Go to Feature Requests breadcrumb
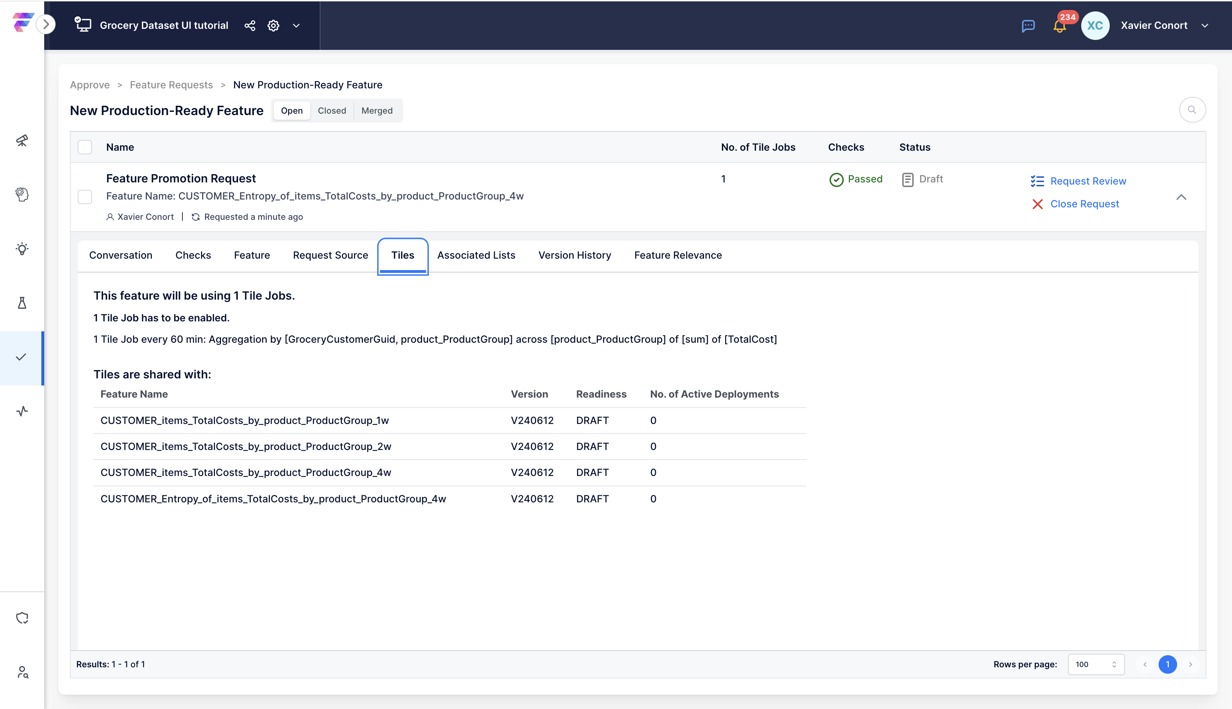 point(171,85)
